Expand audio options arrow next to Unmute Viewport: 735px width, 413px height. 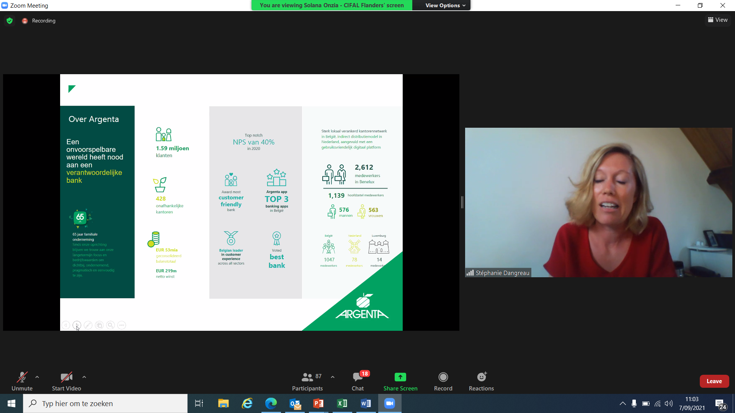tap(37, 377)
